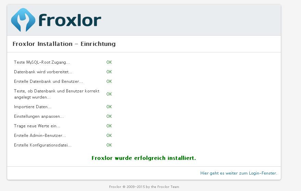Click the message "Froxlor wurde erfolgreich installiert."
The height and width of the screenshot is (191, 301).
coord(144,158)
